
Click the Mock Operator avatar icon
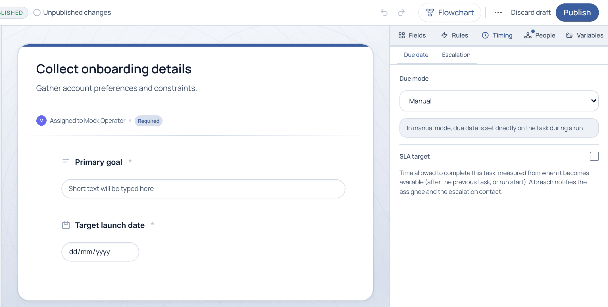pos(41,121)
